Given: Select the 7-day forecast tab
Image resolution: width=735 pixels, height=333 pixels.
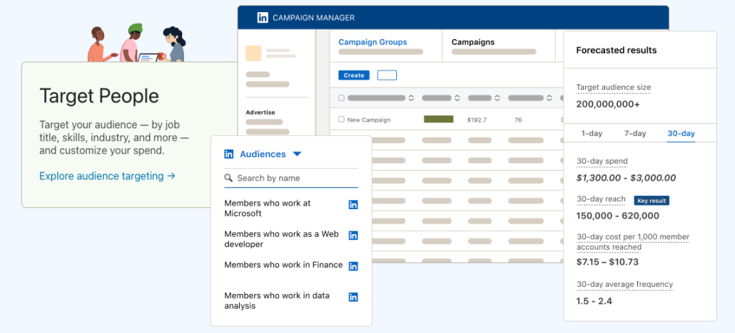Looking at the screenshot, I should point(635,134).
